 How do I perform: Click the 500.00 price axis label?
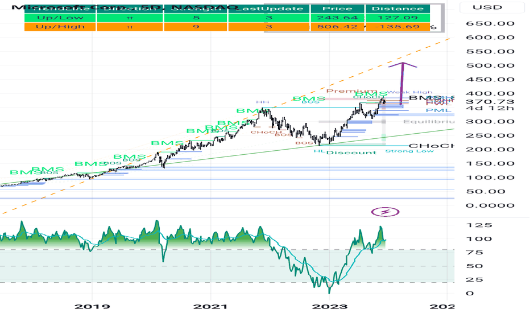pos(490,65)
